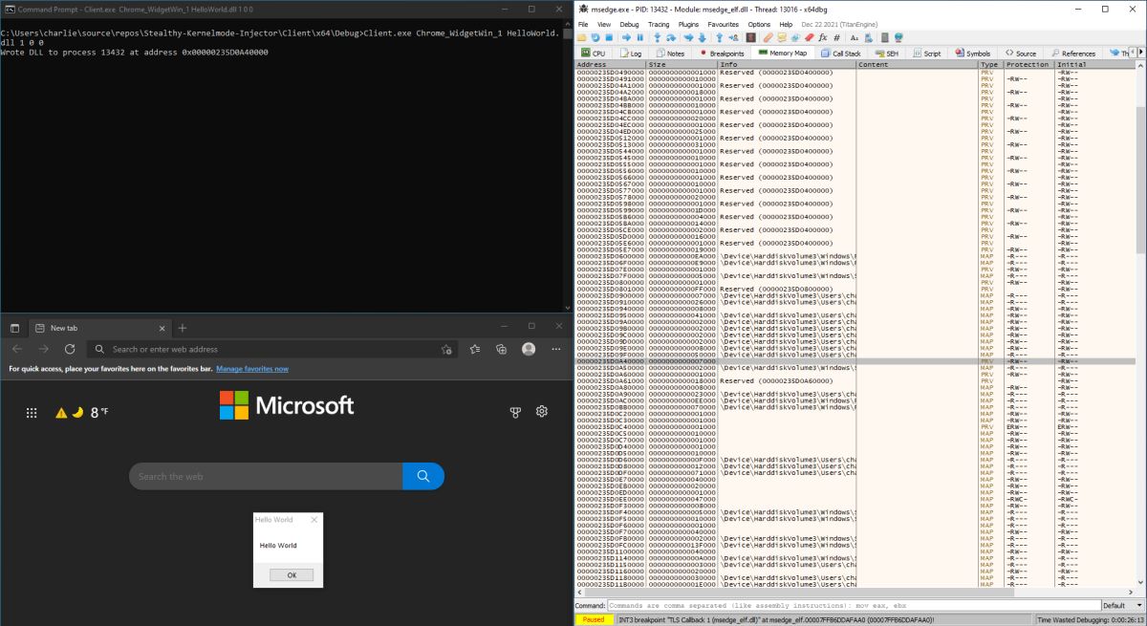Switch to the SEH tab
The width and height of the screenshot is (1147, 626).
click(886, 54)
